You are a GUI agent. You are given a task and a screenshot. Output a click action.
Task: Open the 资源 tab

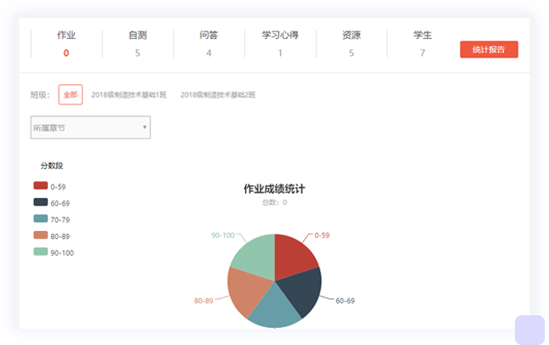(x=351, y=42)
